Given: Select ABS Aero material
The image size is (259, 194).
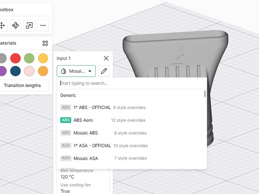Looking at the screenshot, I should 130,120.
